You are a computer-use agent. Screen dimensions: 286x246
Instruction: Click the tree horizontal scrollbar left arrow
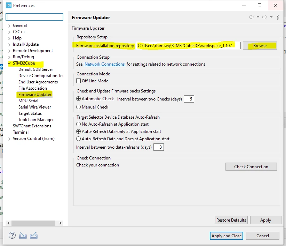(8, 223)
